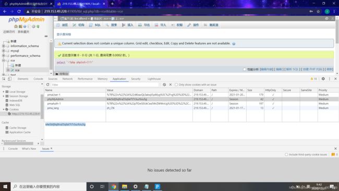Open DevTools settings gear
The width and height of the screenshot is (339, 191).
pos(323,79)
